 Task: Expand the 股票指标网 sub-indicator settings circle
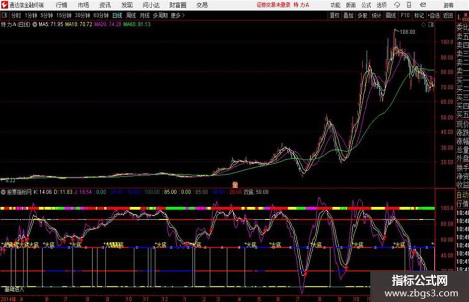[3, 192]
